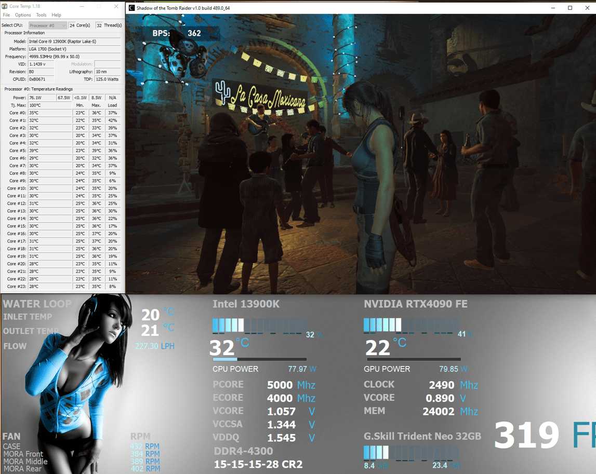Screen dimensions: 596x474
Task: Open the Tools menu in Core Temp
Action: click(41, 15)
